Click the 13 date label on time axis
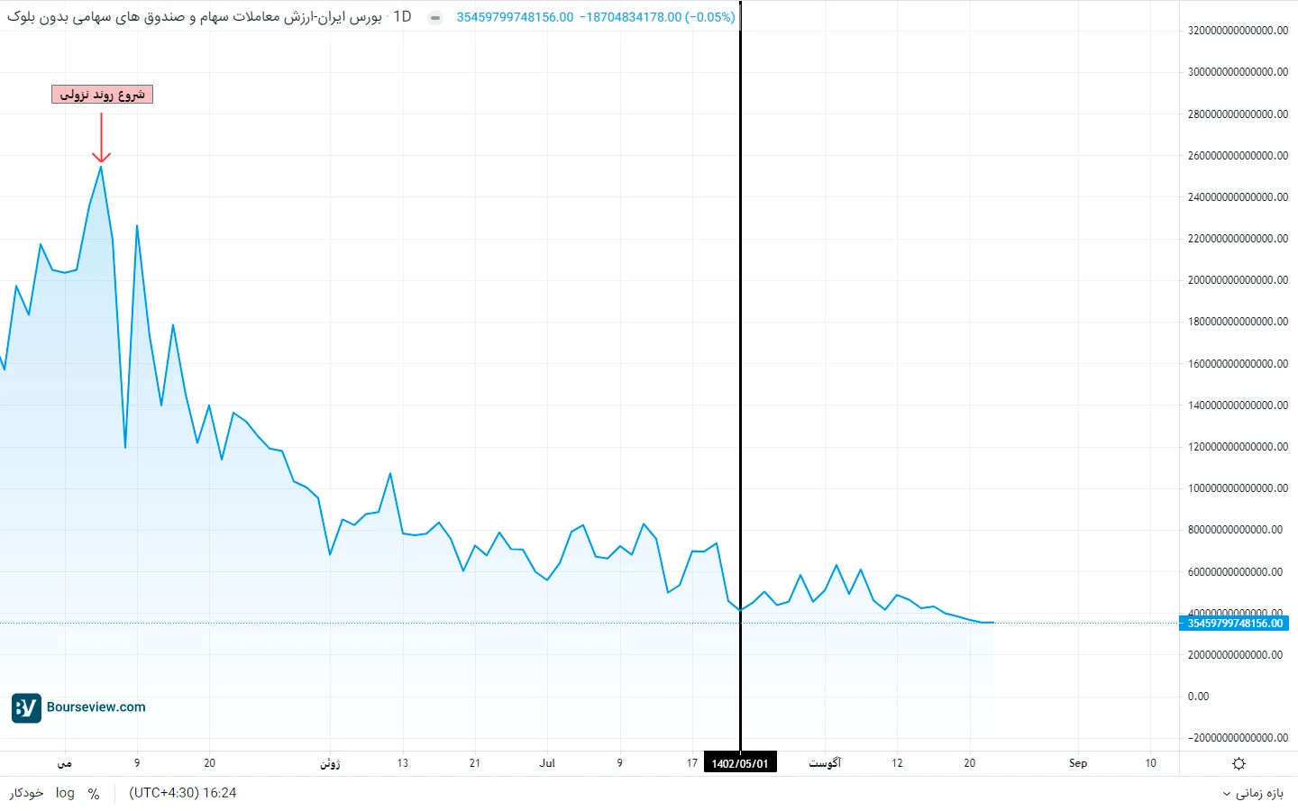The height and width of the screenshot is (811, 1298). pos(402,763)
